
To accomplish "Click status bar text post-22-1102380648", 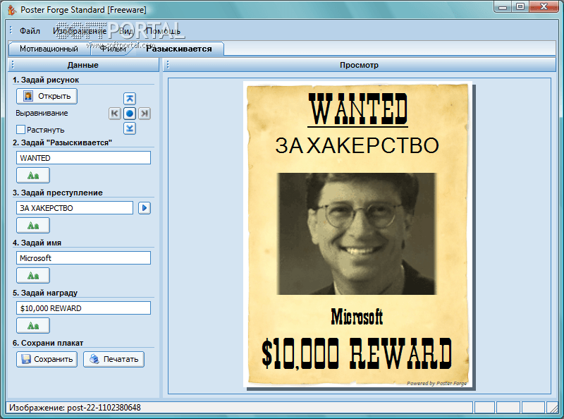I will point(104,408).
